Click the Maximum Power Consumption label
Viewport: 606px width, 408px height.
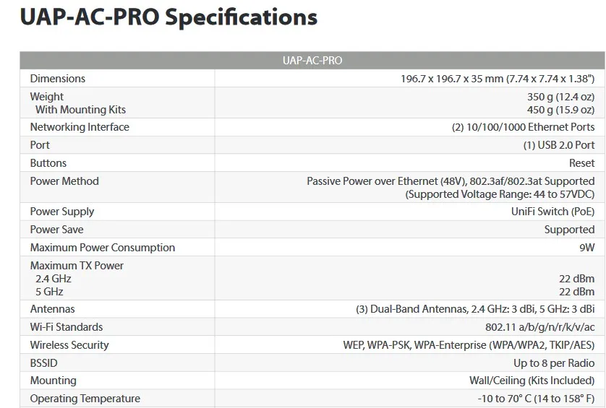click(x=102, y=248)
